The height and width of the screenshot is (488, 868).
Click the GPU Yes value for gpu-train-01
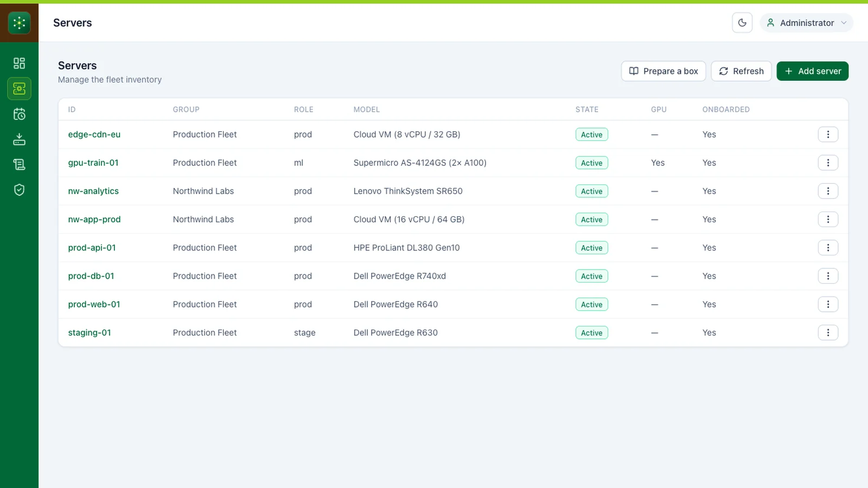tap(658, 163)
